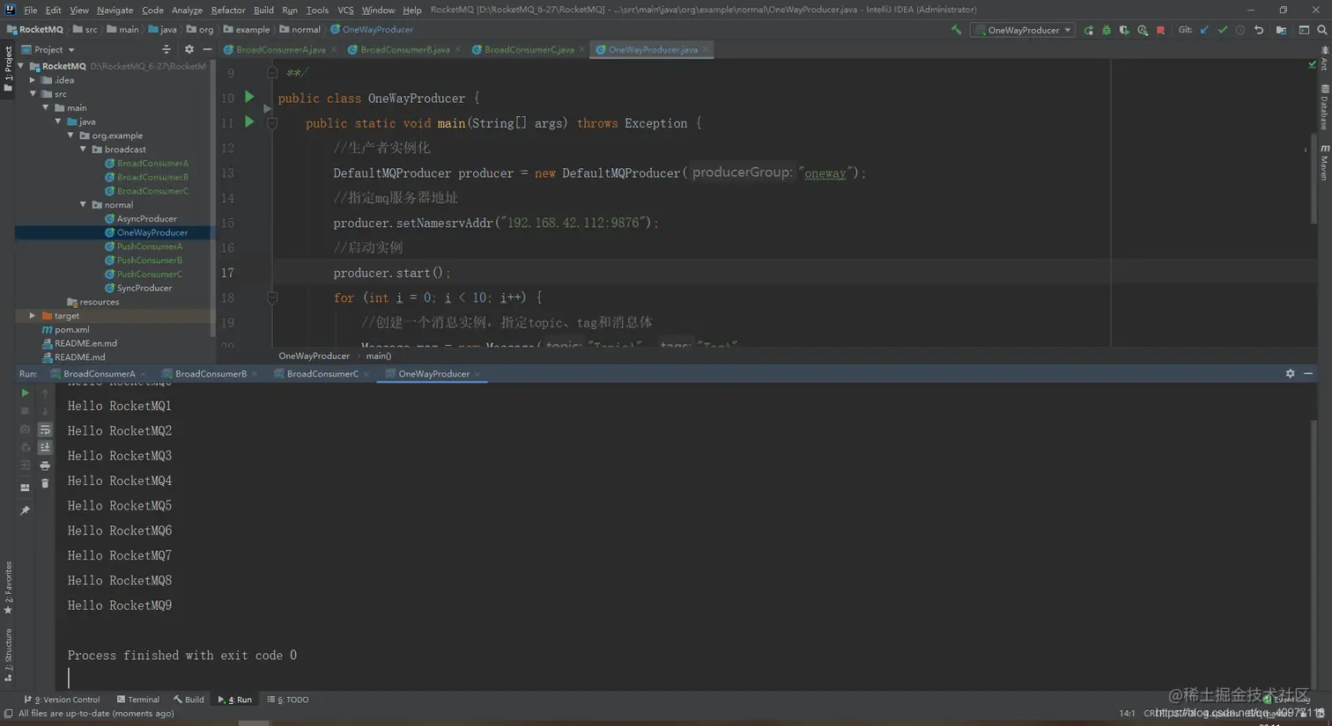The image size is (1332, 726).
Task: Open the Refactor menu
Action: coord(228,10)
